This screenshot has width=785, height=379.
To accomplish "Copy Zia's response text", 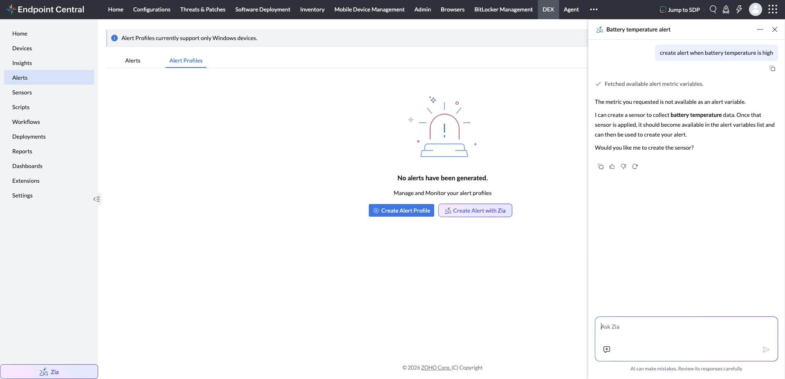I will tap(601, 166).
